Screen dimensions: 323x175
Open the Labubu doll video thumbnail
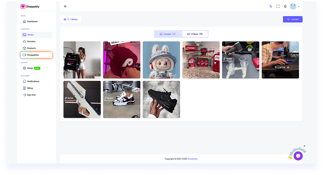(x=161, y=60)
